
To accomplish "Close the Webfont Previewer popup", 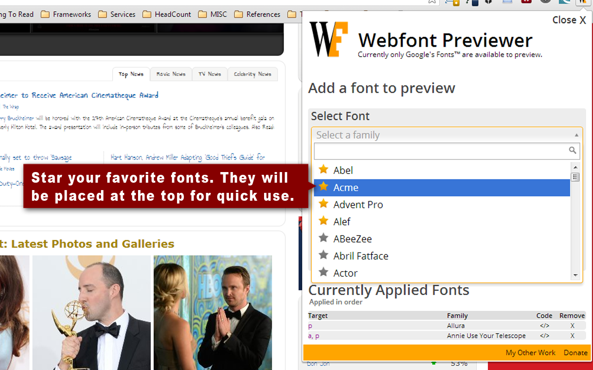I will 569,20.
